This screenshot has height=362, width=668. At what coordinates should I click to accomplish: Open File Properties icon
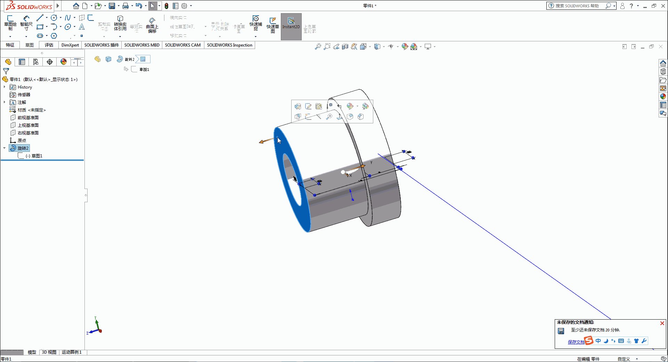176,6
